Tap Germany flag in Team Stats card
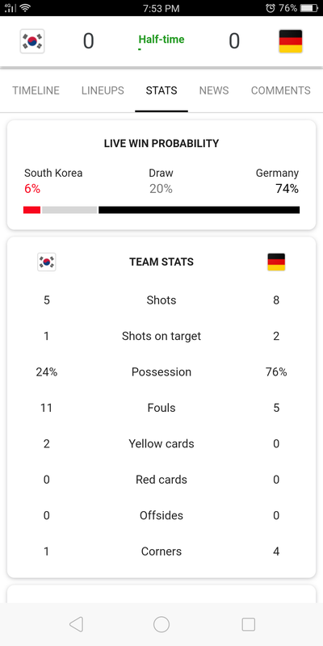This screenshot has height=646, width=323. point(276,262)
